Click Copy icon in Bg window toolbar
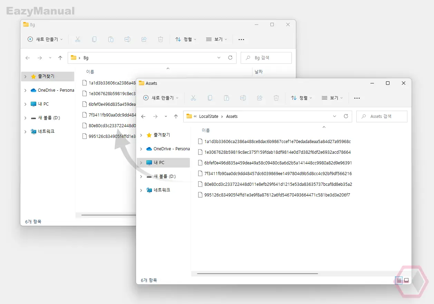 (94, 39)
